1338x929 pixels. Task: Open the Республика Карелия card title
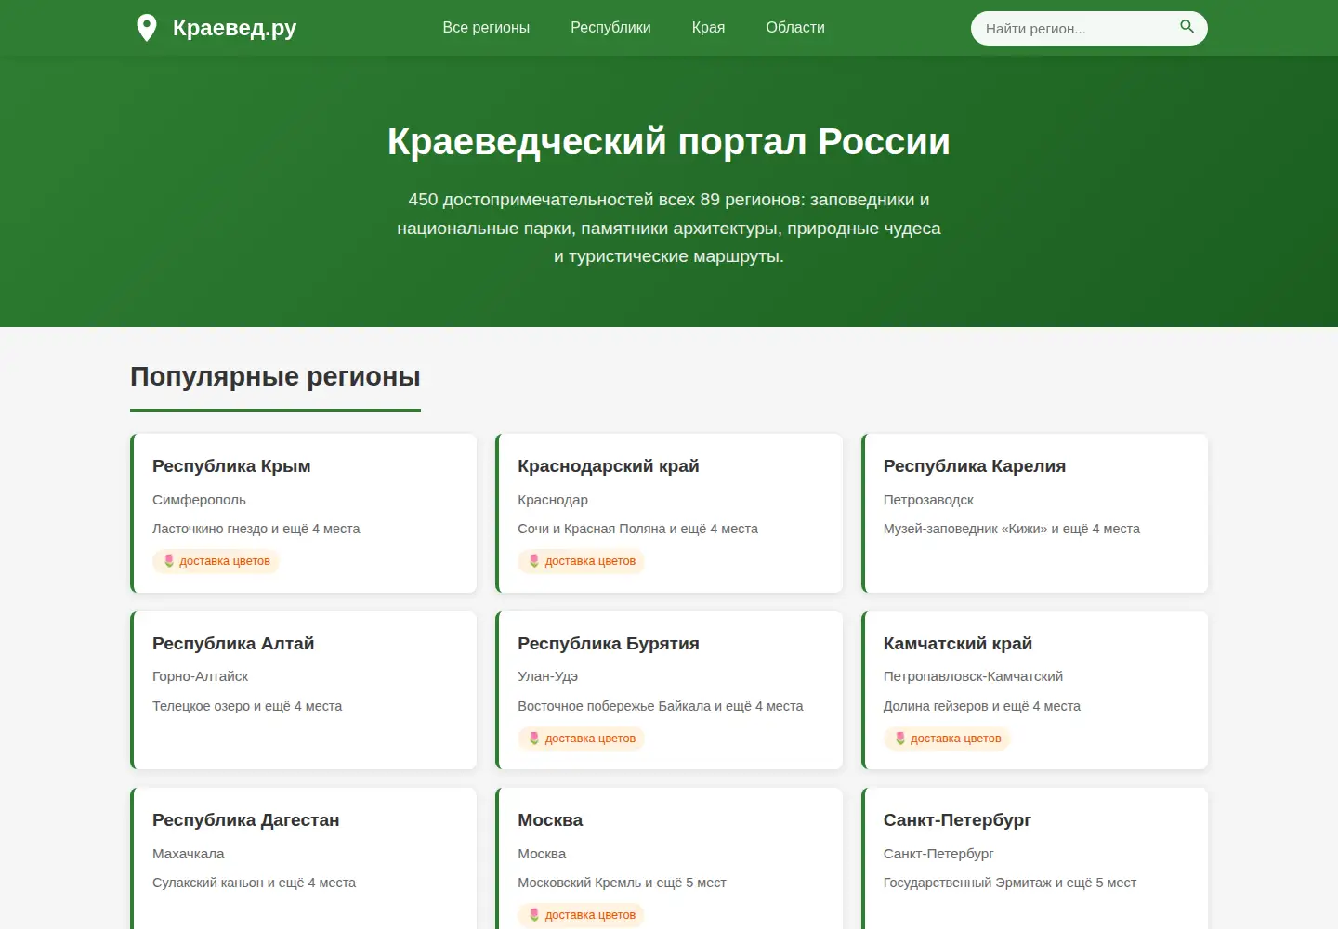click(x=975, y=466)
